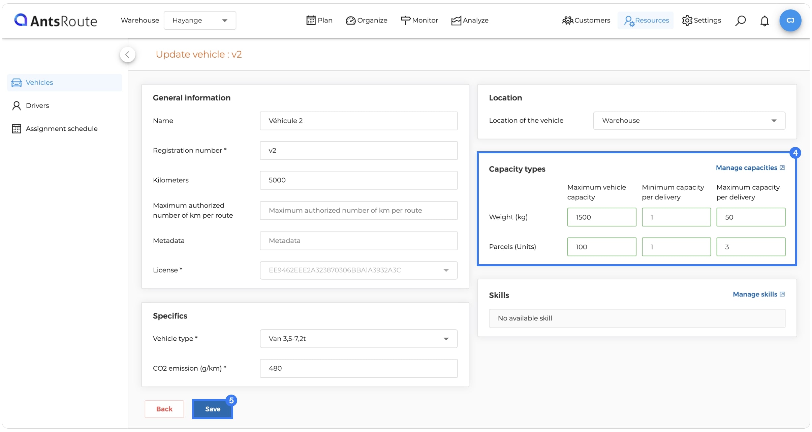
Task: Click the Vehicles car icon in sidebar
Action: point(16,83)
